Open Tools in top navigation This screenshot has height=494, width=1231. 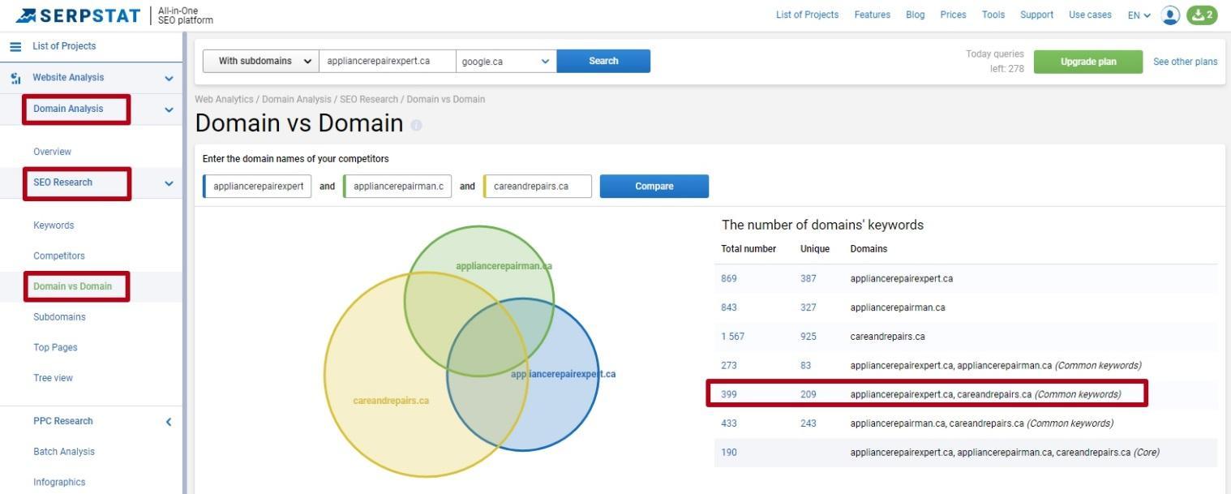click(x=993, y=15)
